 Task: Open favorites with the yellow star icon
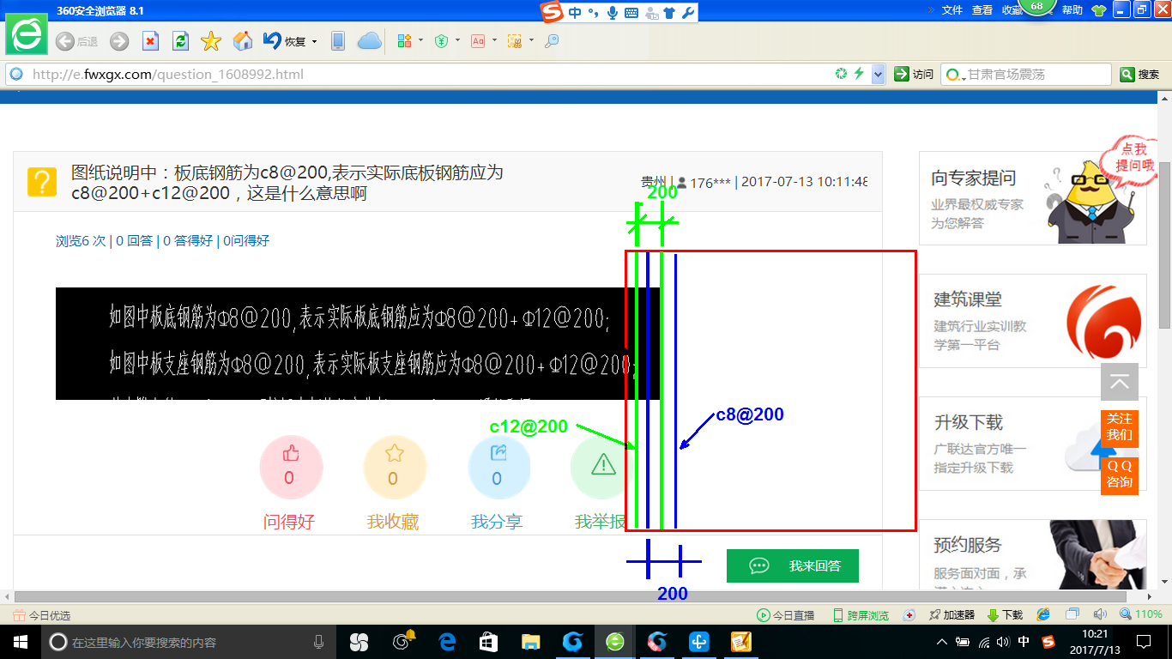pos(211,41)
